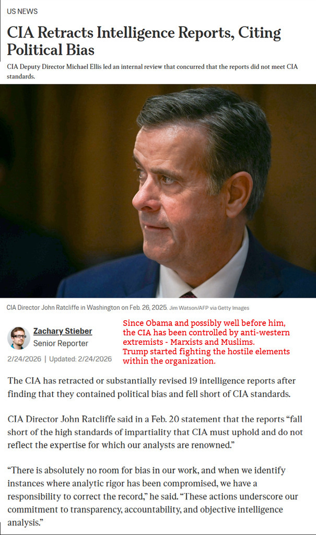Image resolution: width=316 pixels, height=535 pixels.
Task: Click the red tie in the photo
Action: [188, 295]
